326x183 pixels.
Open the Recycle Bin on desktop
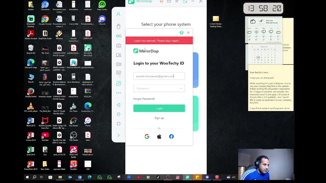click(31, 49)
